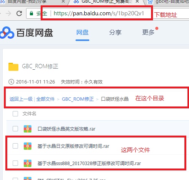Image resolution: width=189 pixels, height=180 pixels.
Task: Check the box for 口袋妖怪水晶英文版攻略.rar
Action: 15,129
